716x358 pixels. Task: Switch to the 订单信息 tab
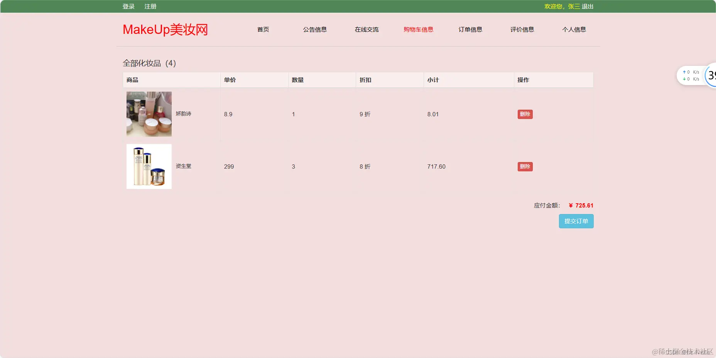tap(470, 29)
